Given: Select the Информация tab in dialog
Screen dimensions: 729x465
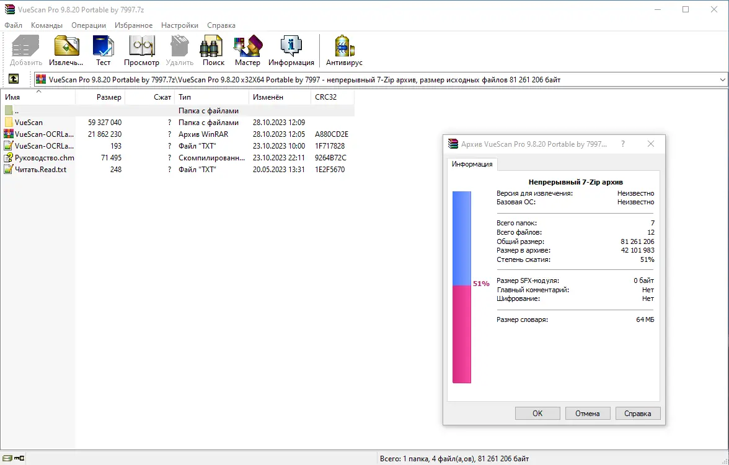Looking at the screenshot, I should click(472, 164).
